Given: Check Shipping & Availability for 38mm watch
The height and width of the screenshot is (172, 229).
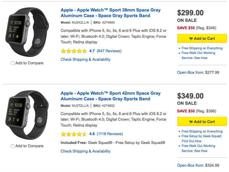Looking at the screenshot, I should (85, 60).
